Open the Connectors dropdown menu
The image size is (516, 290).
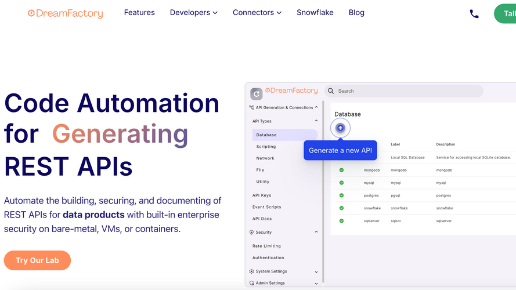coord(257,13)
